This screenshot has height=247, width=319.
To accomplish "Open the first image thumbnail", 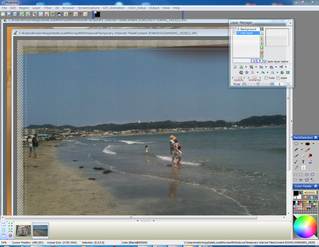I will [23, 231].
